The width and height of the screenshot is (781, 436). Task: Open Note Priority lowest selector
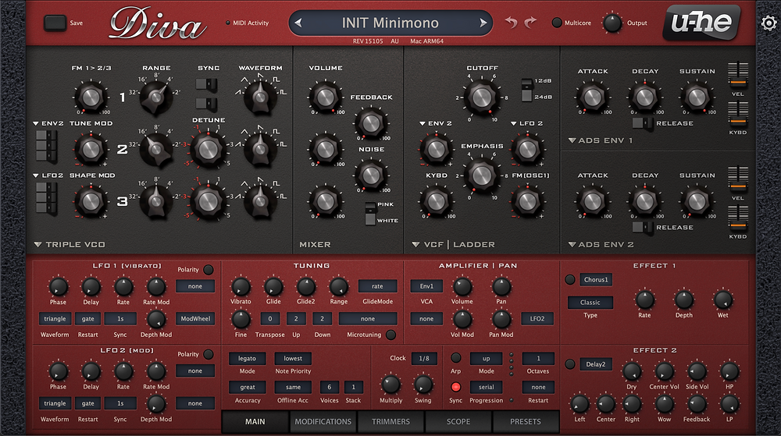click(x=293, y=358)
